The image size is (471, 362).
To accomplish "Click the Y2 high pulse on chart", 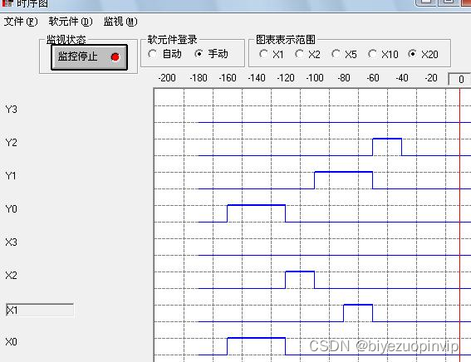I will tap(387, 139).
